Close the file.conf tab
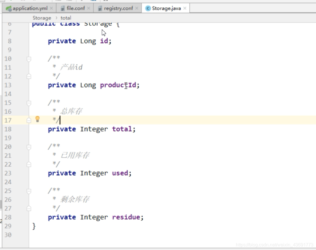 [x=89, y=8]
